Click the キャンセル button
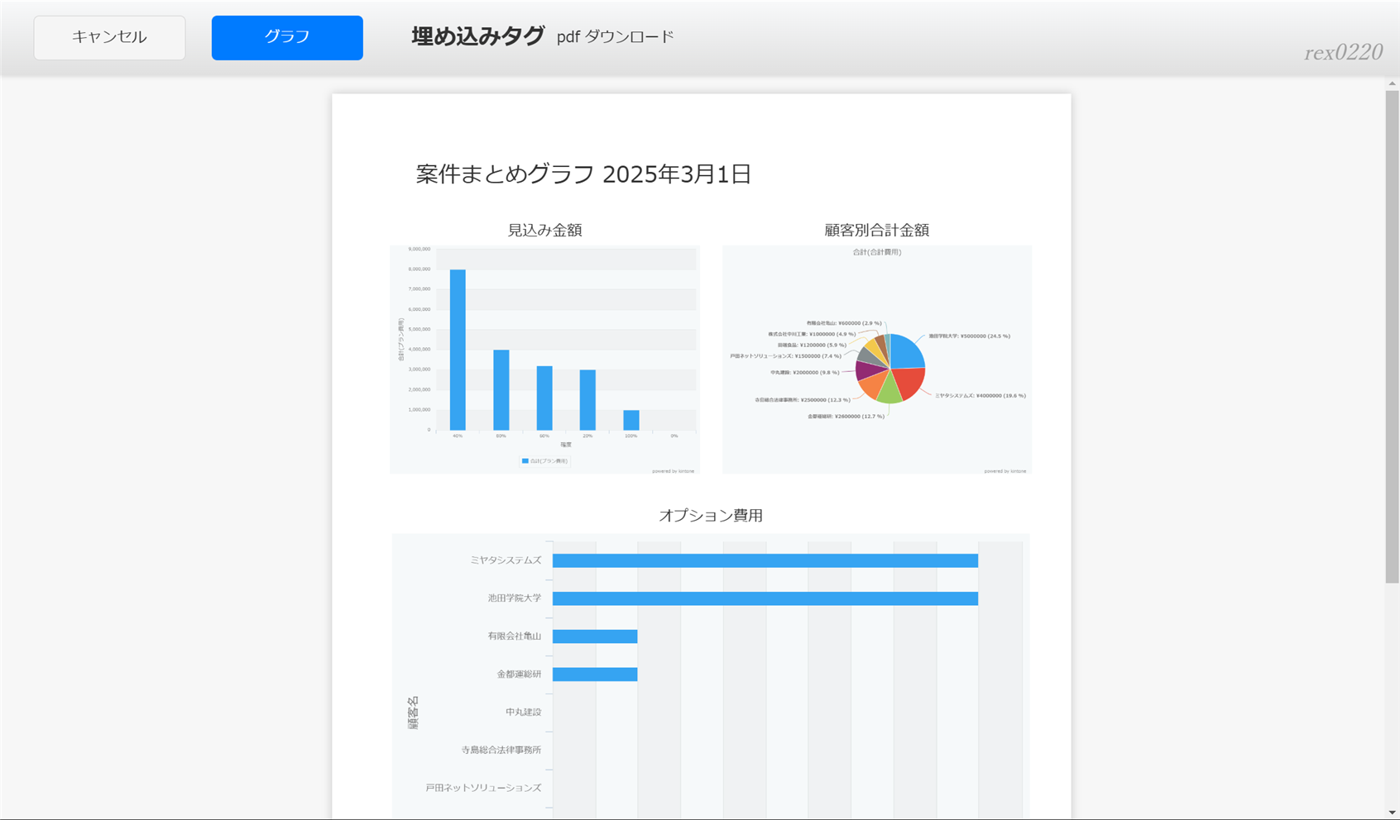1400x820 pixels. click(x=109, y=37)
